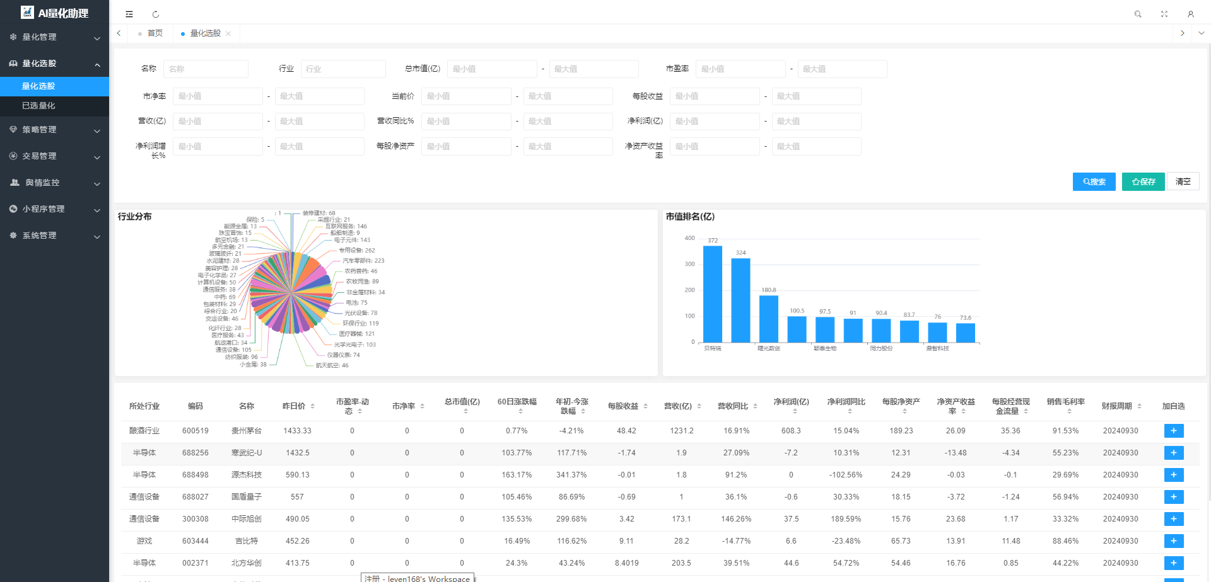Switch to the 首页 tab
This screenshot has width=1211, height=582.
155,33
